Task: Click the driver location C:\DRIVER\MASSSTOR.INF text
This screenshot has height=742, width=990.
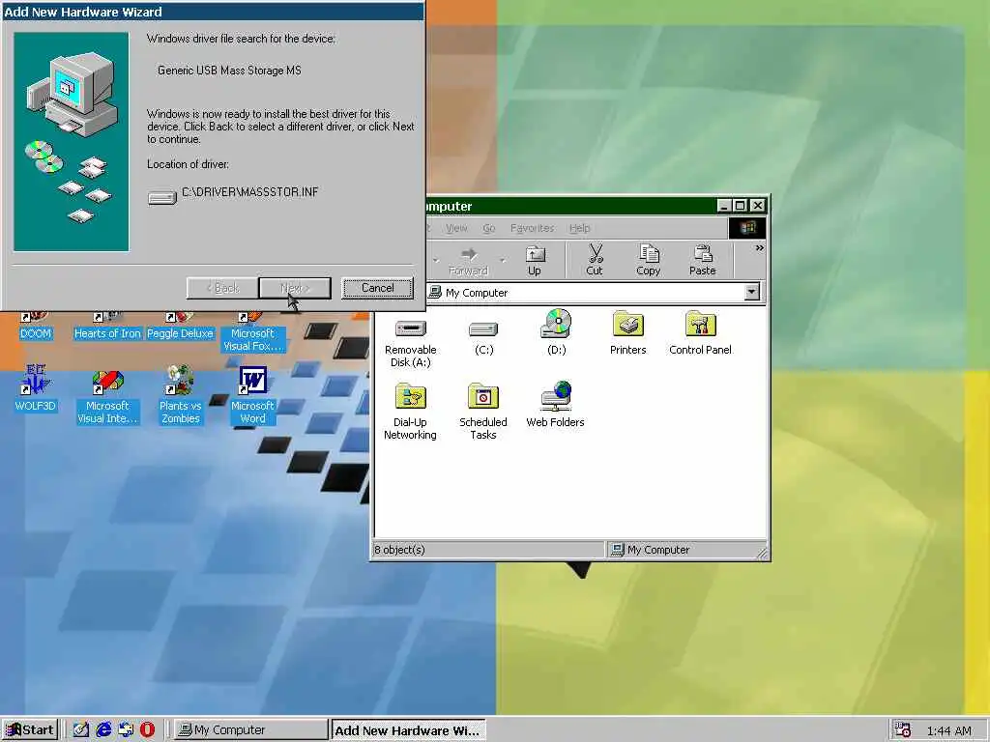Action: pos(250,192)
